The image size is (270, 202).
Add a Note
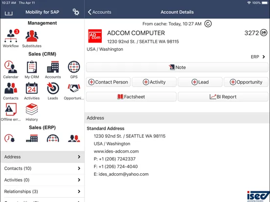tap(177, 67)
